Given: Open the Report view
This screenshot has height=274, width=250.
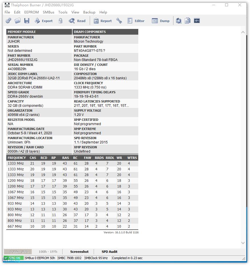Looking at the screenshot, I should tap(103, 21).
